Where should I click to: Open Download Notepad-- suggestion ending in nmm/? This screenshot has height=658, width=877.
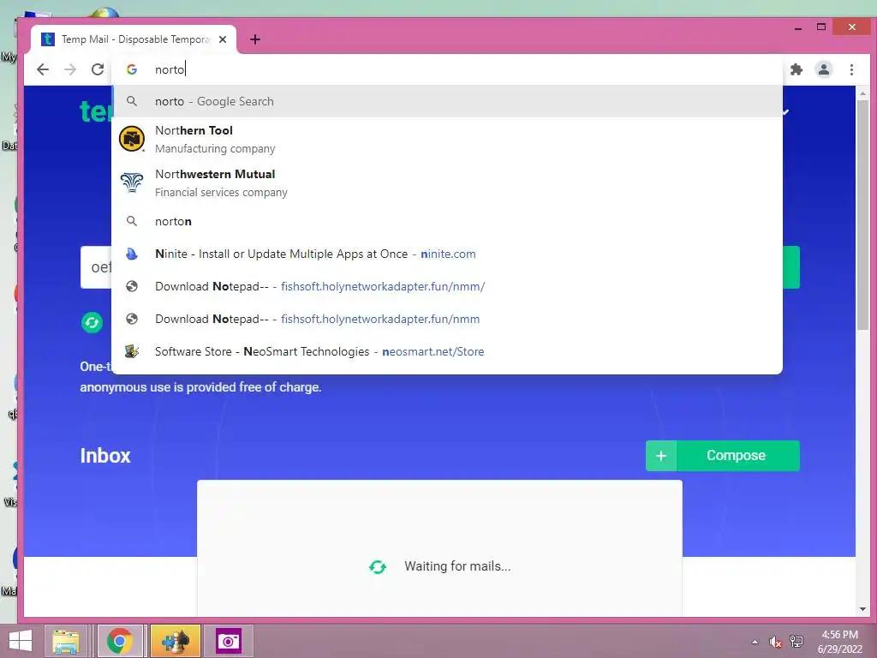coord(447,286)
